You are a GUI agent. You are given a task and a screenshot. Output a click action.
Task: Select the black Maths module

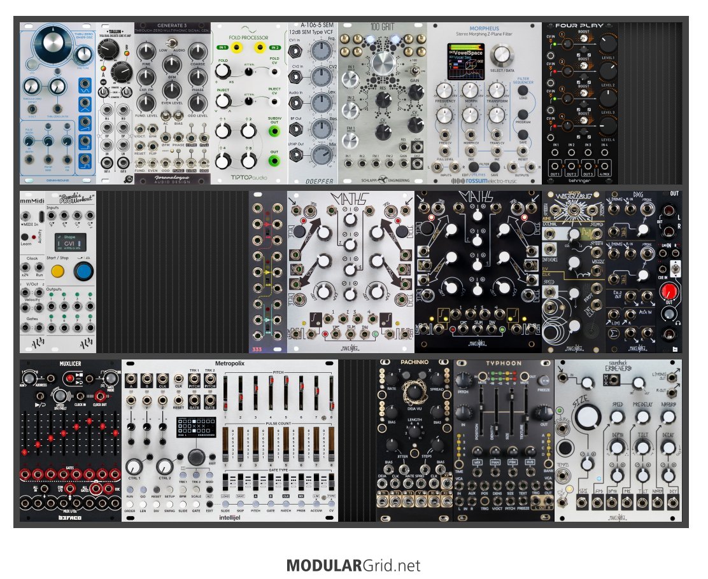[x=478, y=272]
